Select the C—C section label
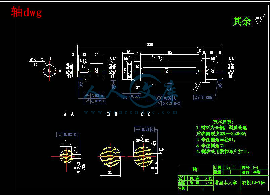 (x=146, y=114)
